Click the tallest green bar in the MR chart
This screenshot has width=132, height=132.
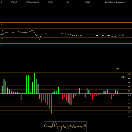pyautogui.click(x=34, y=83)
